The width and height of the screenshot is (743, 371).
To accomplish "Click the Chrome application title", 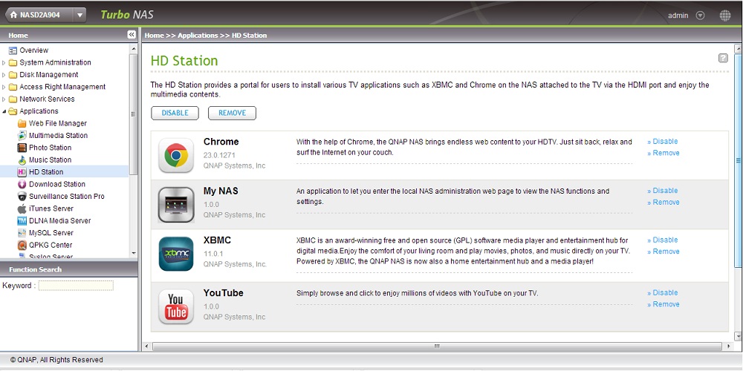I will point(221,142).
